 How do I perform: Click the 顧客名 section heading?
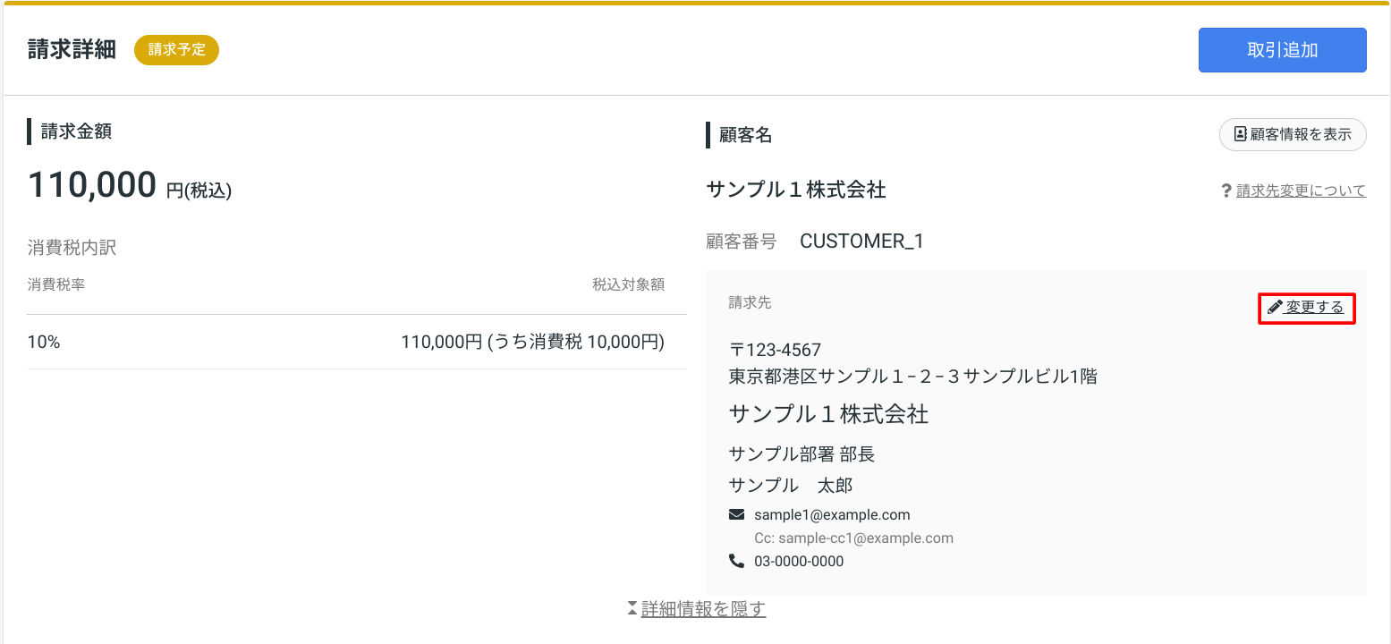click(745, 135)
